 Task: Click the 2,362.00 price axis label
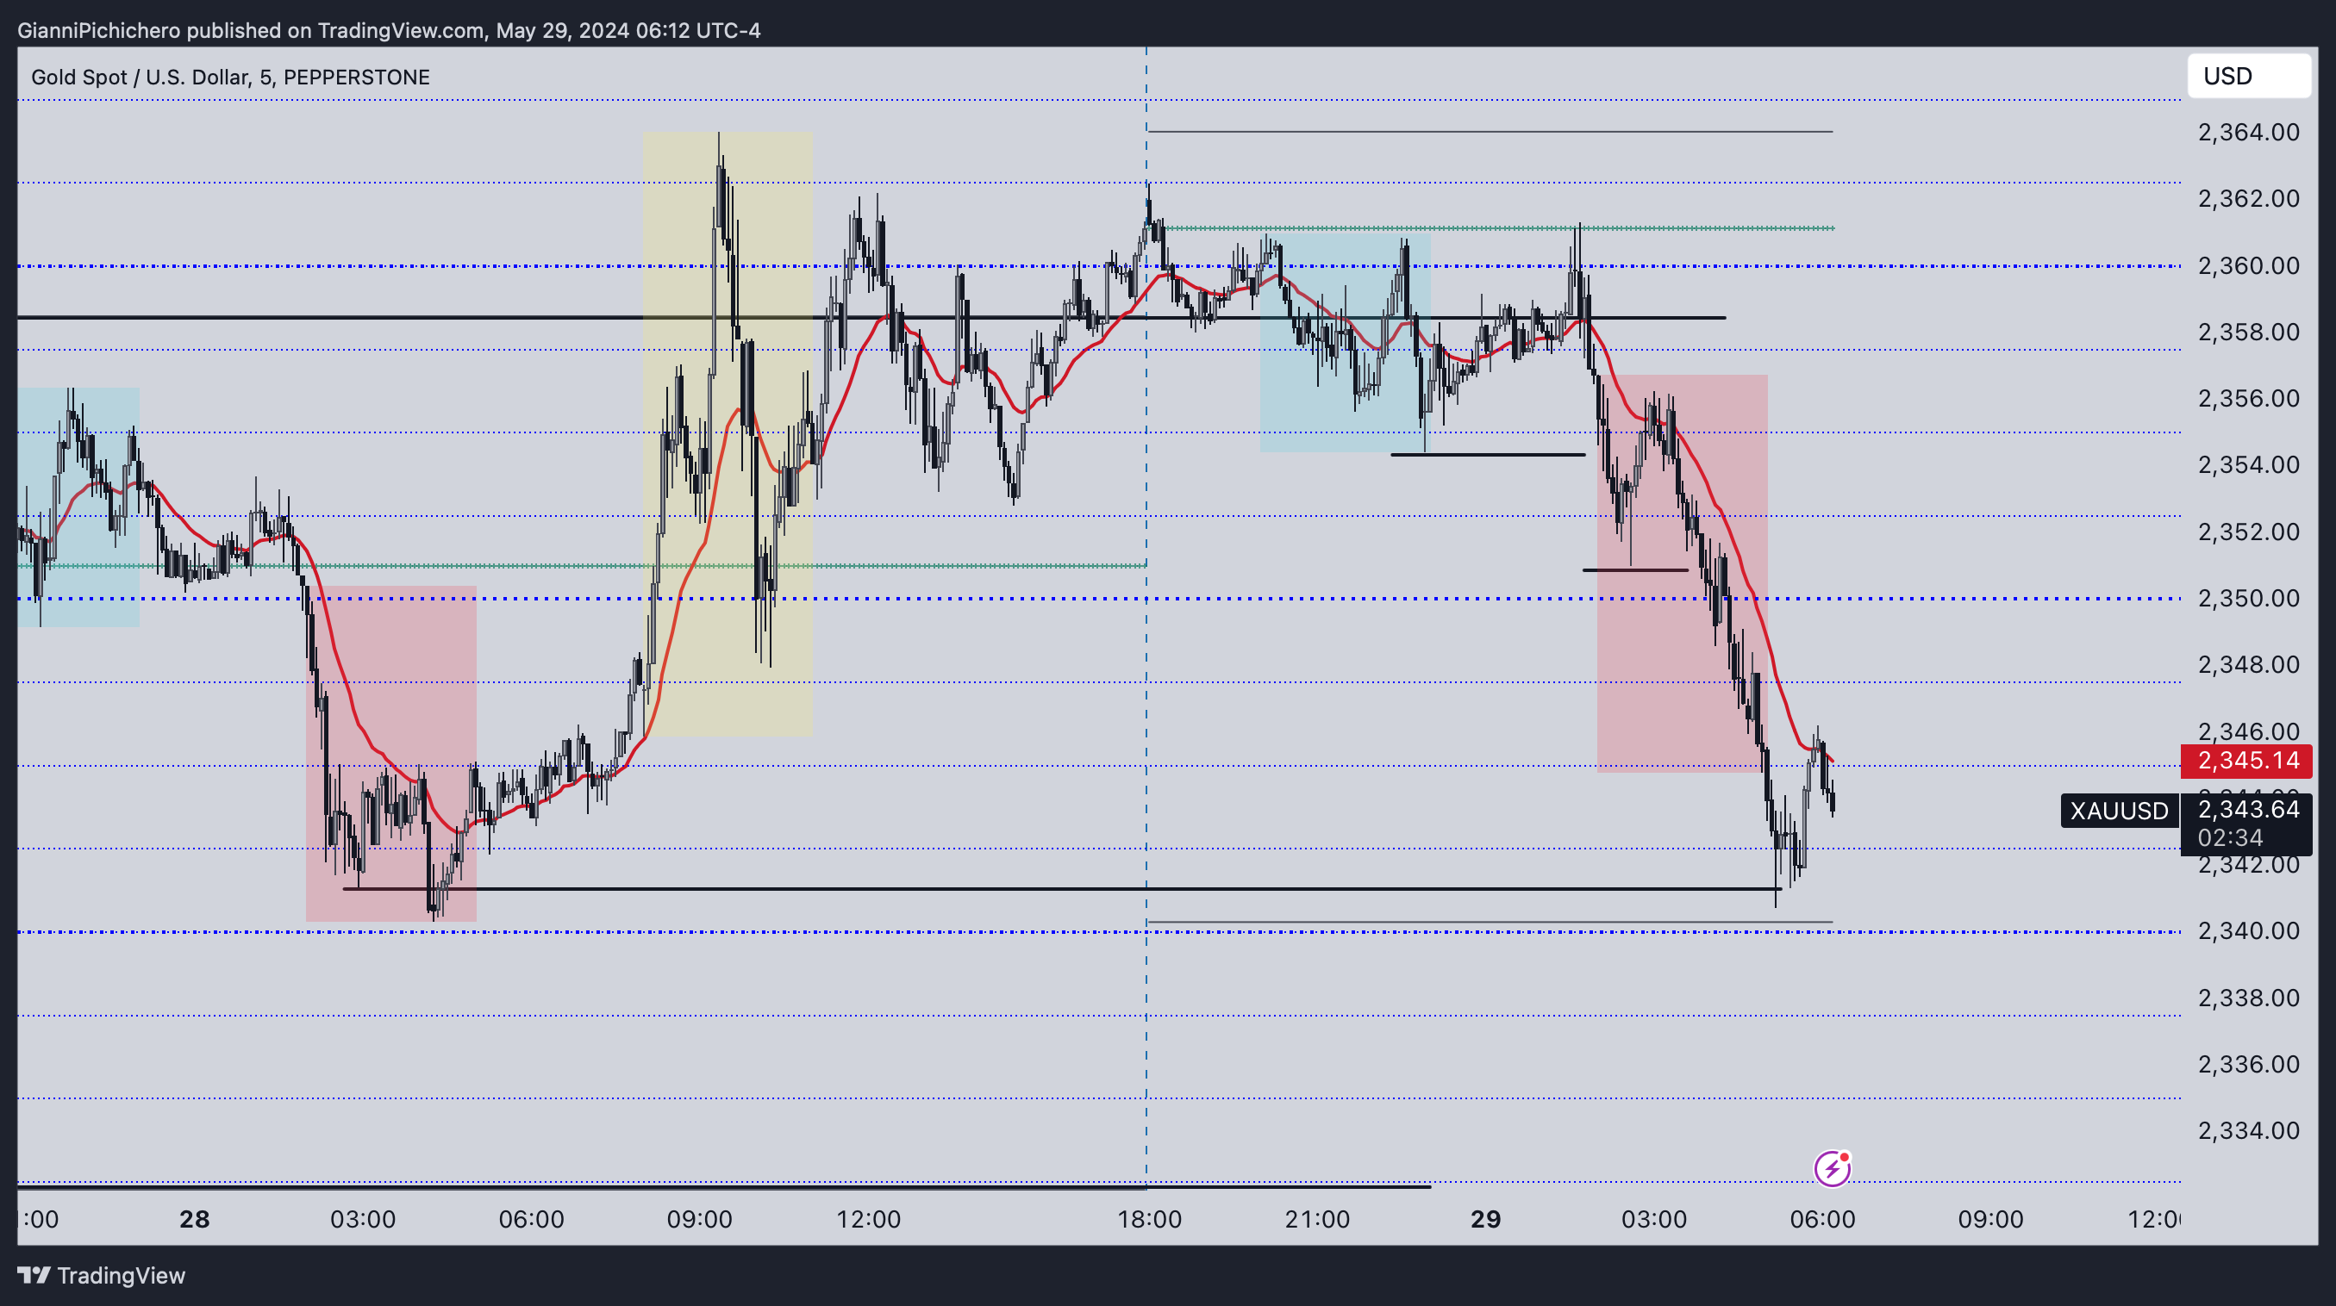pyautogui.click(x=2248, y=198)
